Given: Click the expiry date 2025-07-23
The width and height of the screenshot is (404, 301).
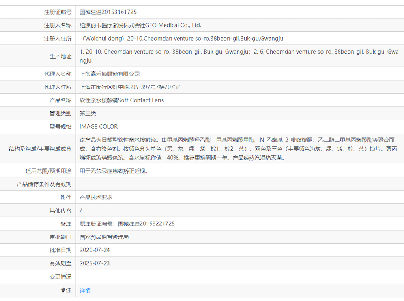Looking at the screenshot, I should 95,263.
